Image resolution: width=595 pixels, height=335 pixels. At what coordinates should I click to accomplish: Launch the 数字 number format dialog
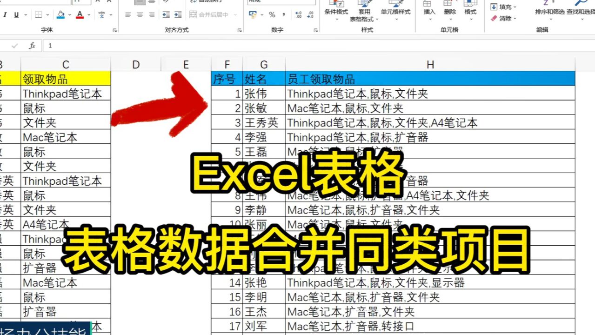[315, 30]
